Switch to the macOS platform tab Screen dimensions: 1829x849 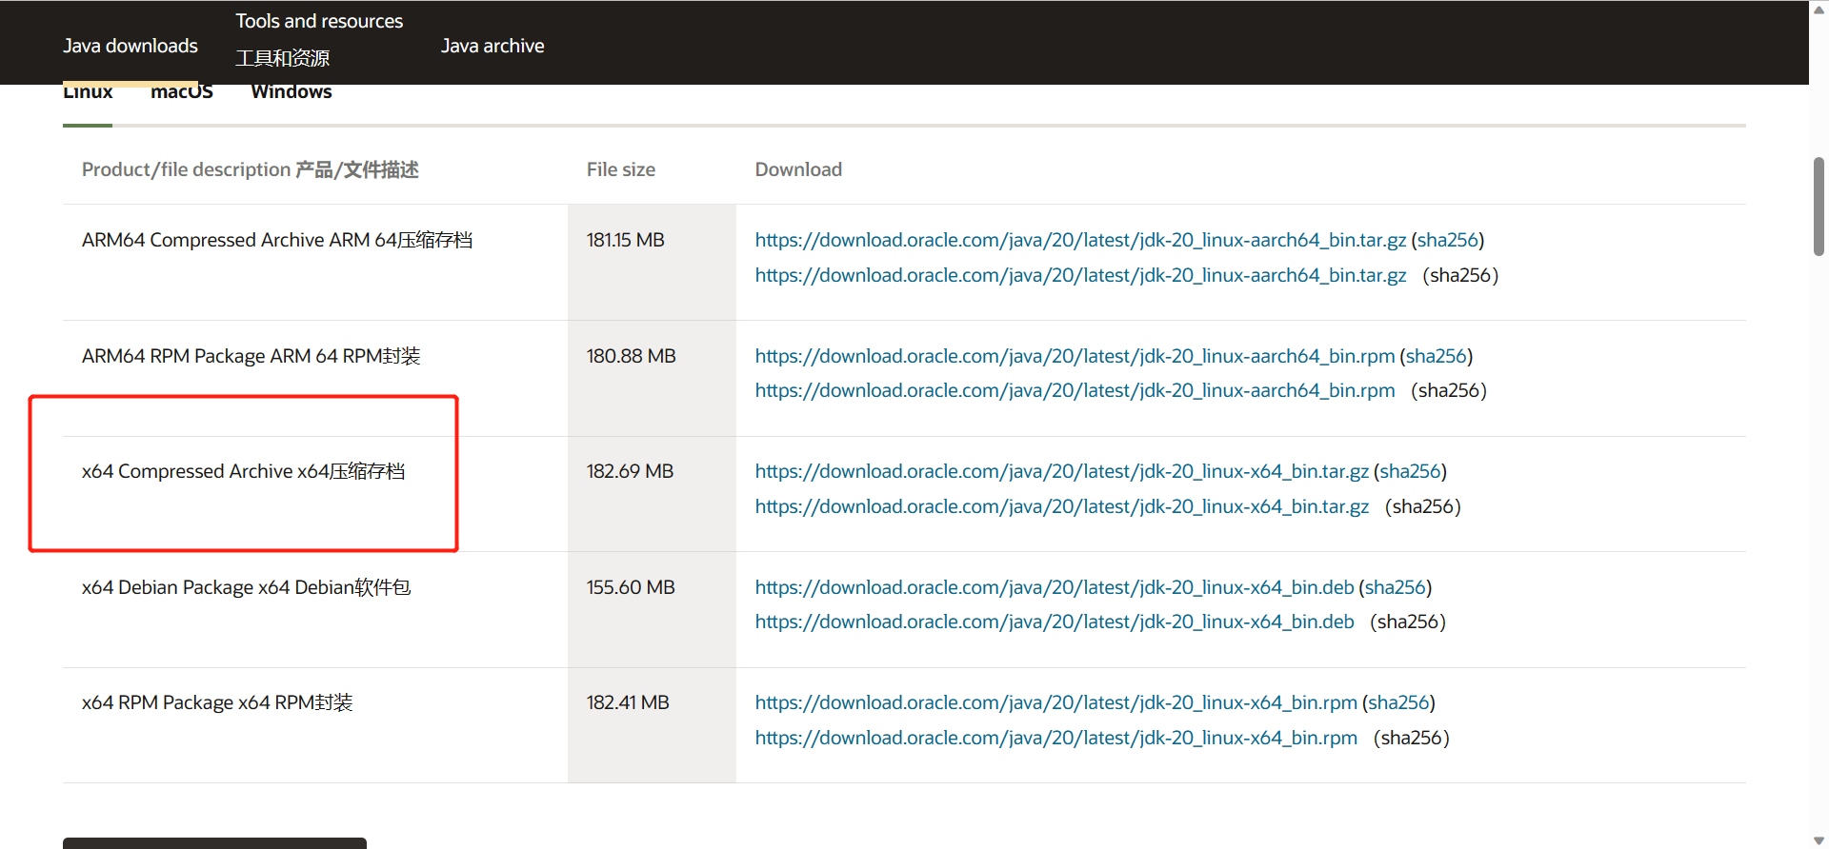point(181,93)
